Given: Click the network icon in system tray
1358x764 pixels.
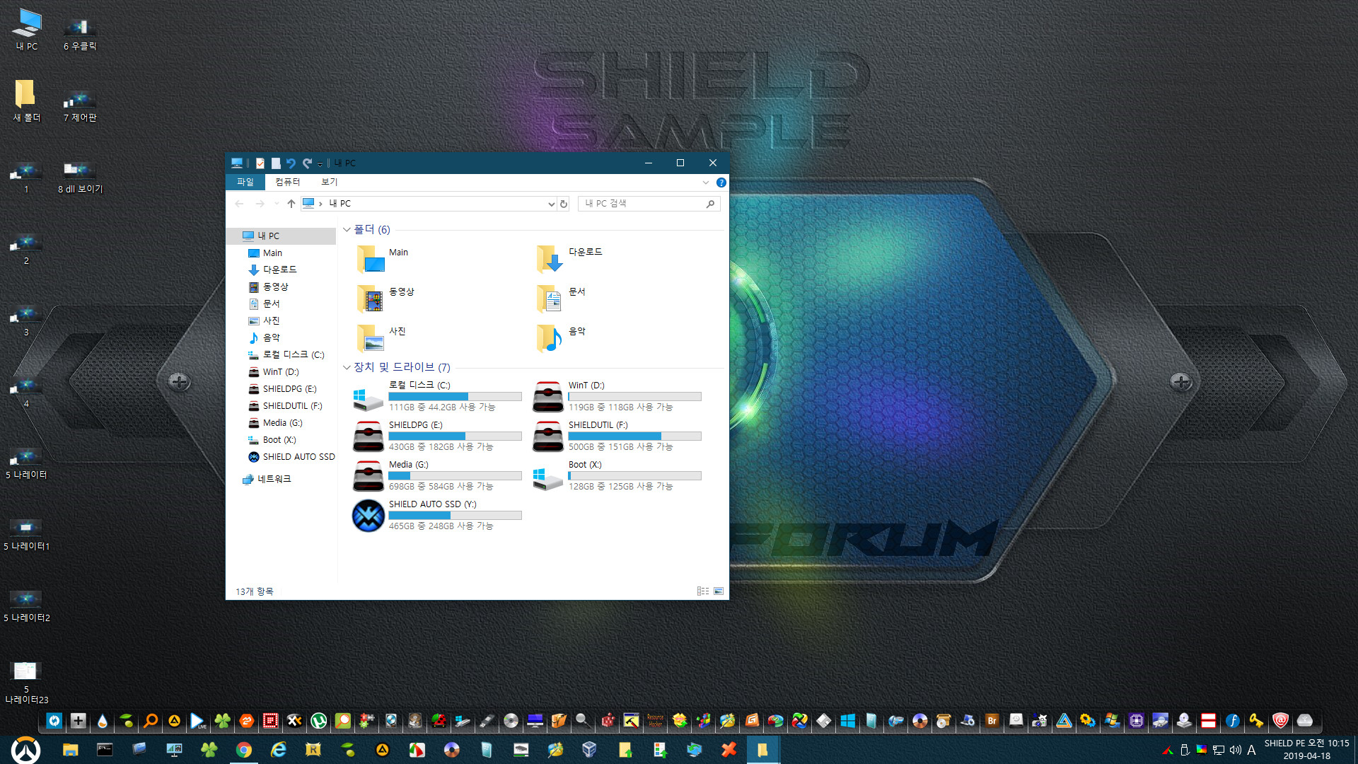Looking at the screenshot, I should tap(1219, 750).
